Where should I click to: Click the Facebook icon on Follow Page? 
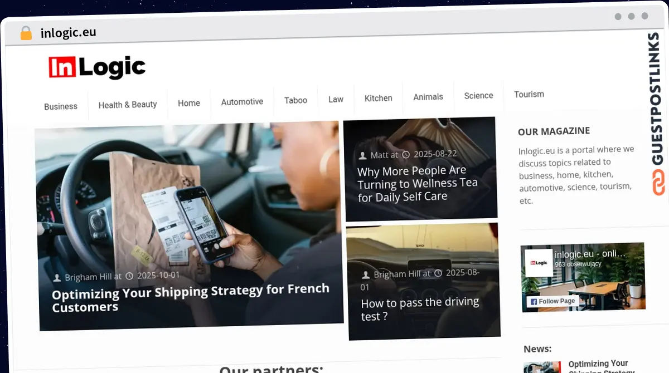tap(534, 301)
